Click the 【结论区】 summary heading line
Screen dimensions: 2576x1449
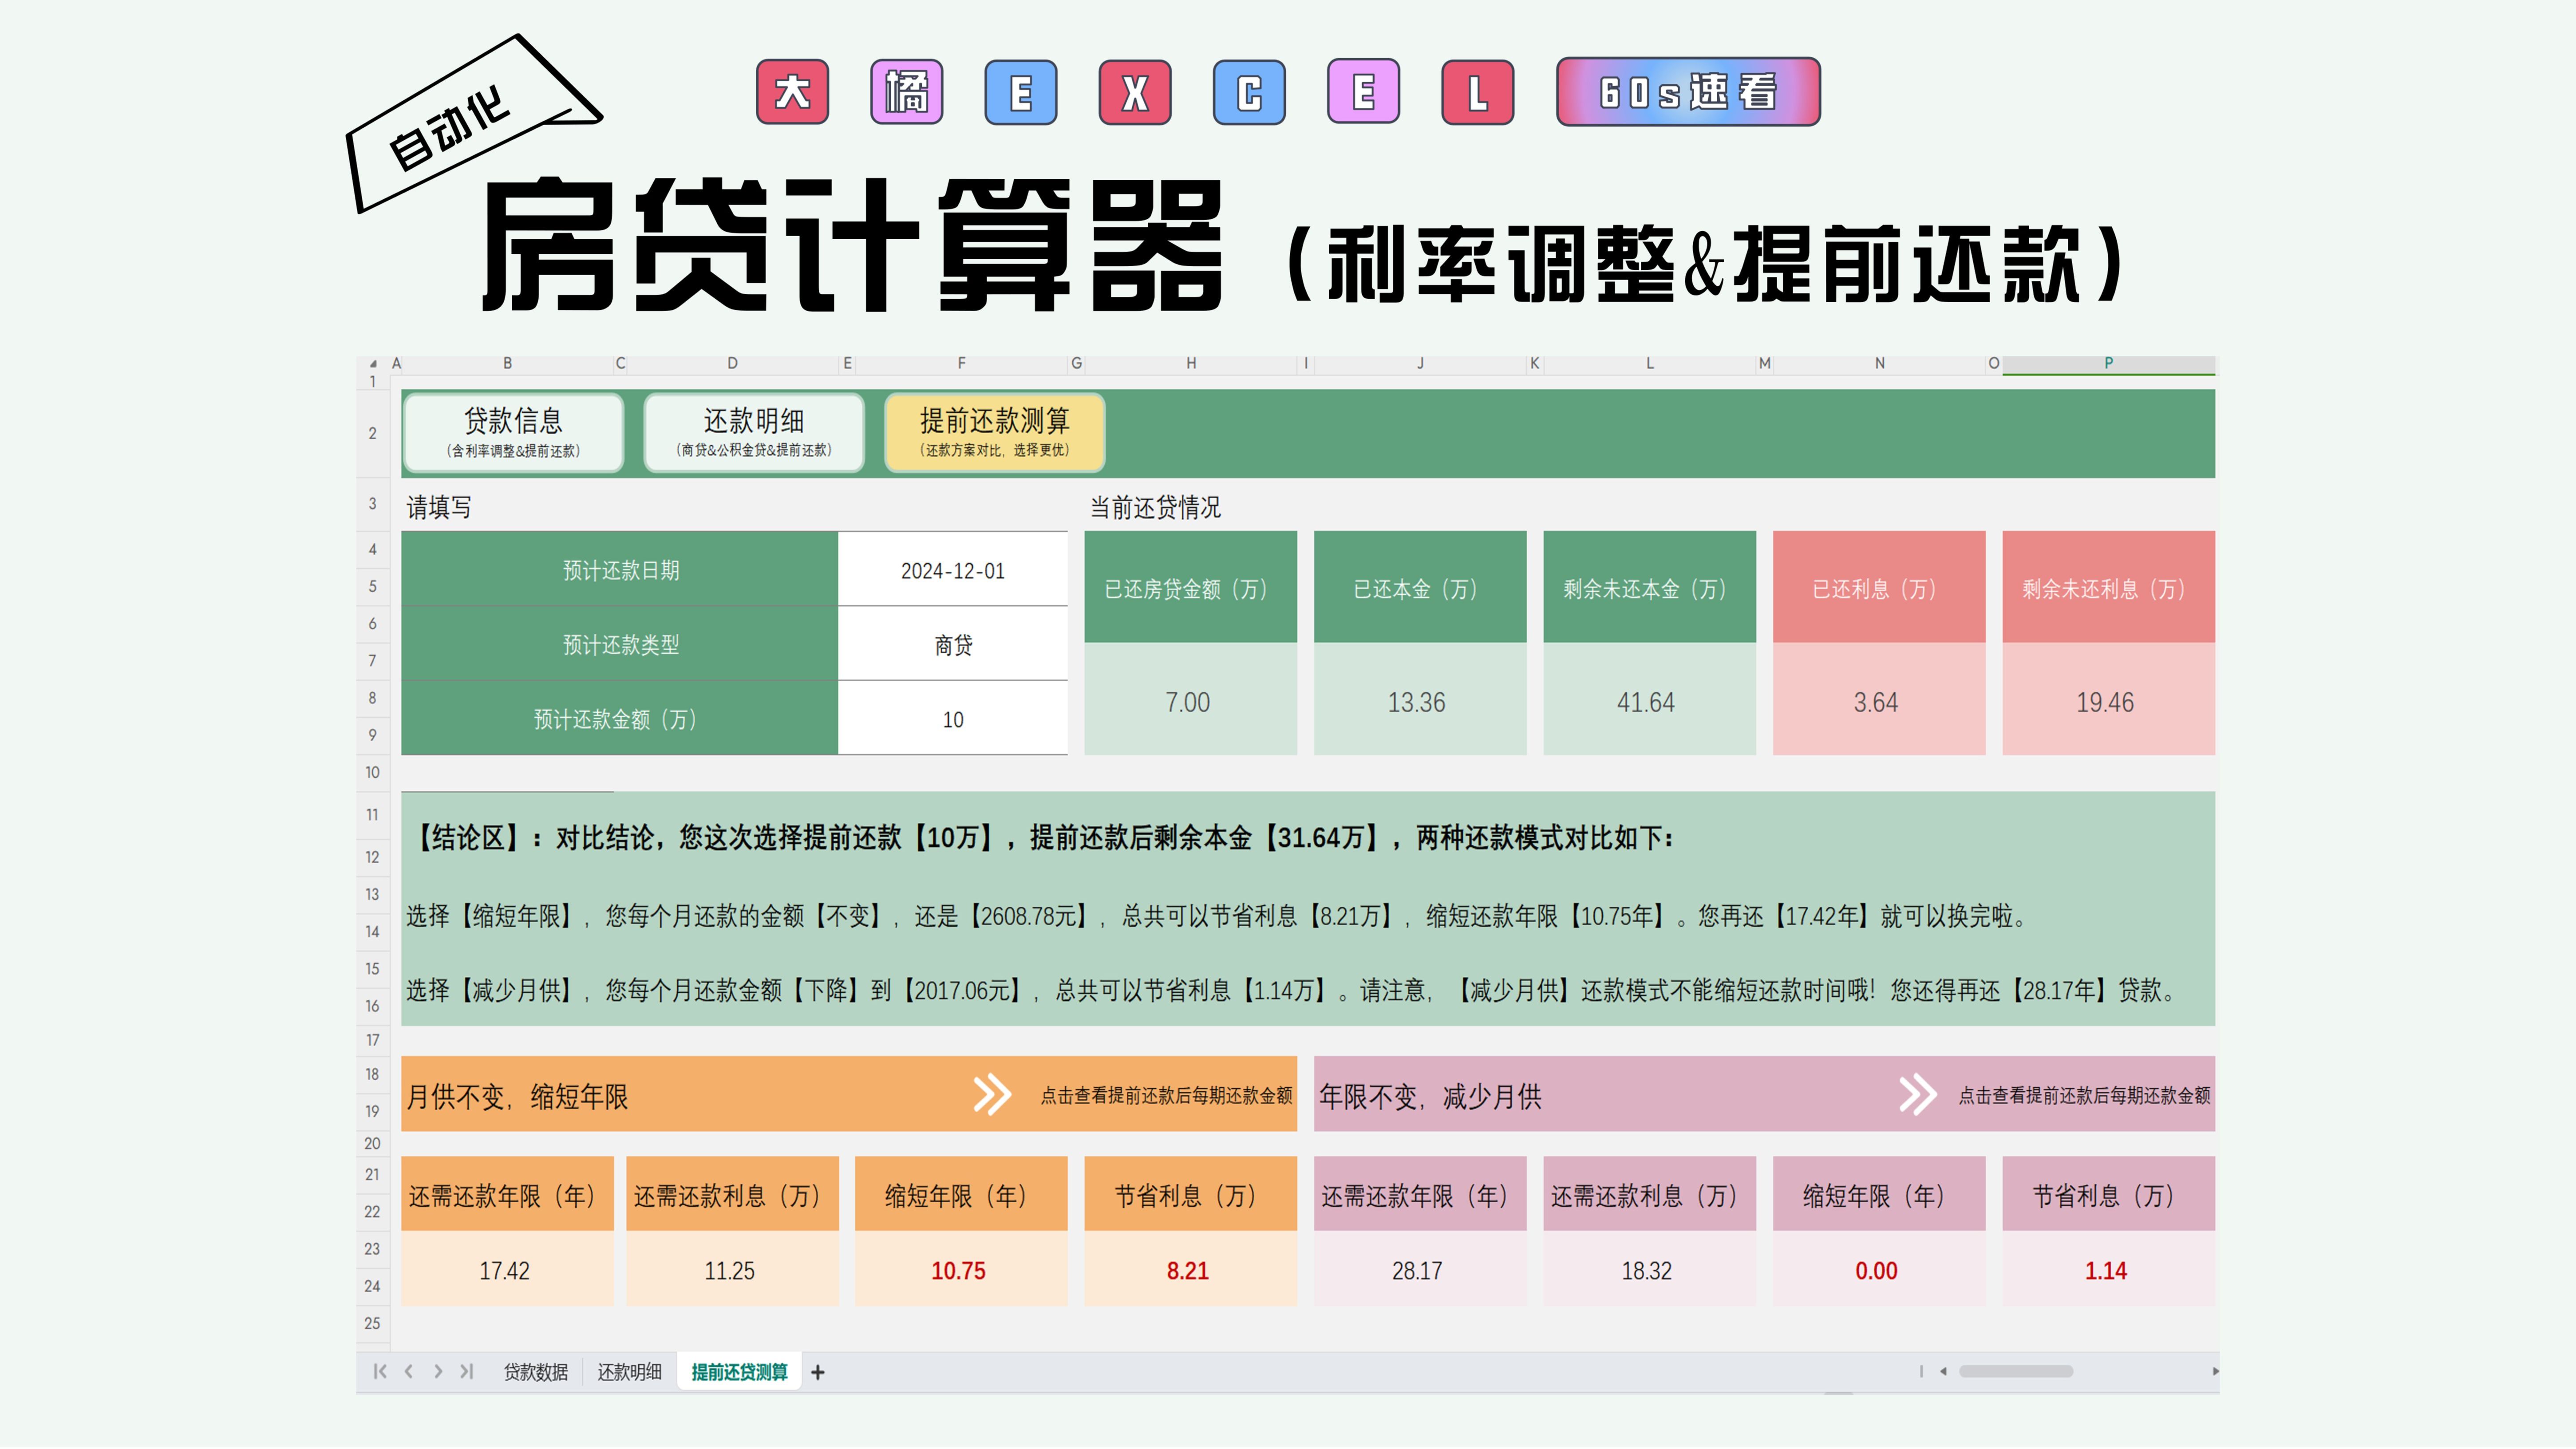pos(1040,837)
